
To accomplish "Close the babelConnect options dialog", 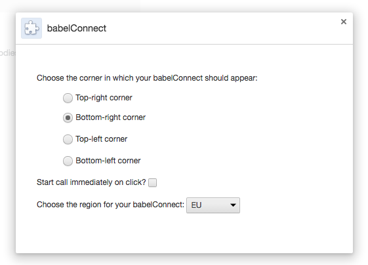I will (x=344, y=22).
